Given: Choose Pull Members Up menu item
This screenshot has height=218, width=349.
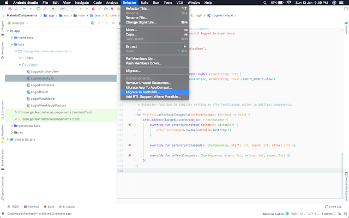Looking at the screenshot, I should (x=155, y=59).
